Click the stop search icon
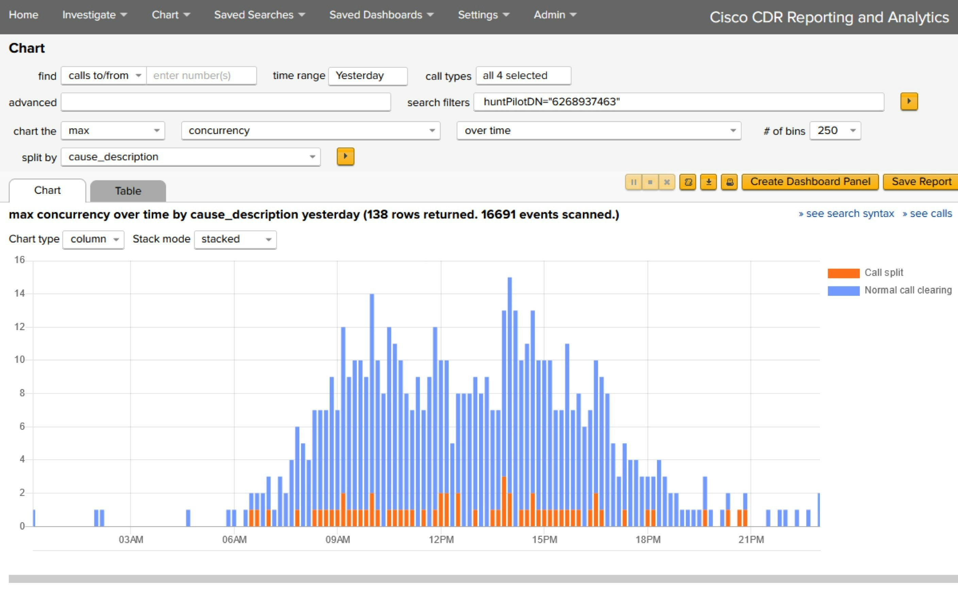The width and height of the screenshot is (958, 602). click(x=650, y=182)
